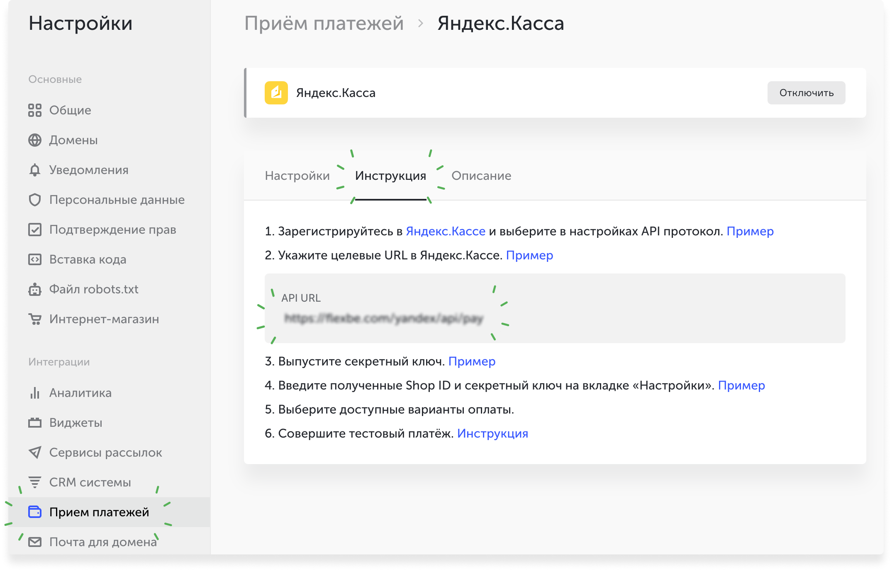Open Пример link for целевые URL step
The height and width of the screenshot is (571, 892).
[529, 255]
